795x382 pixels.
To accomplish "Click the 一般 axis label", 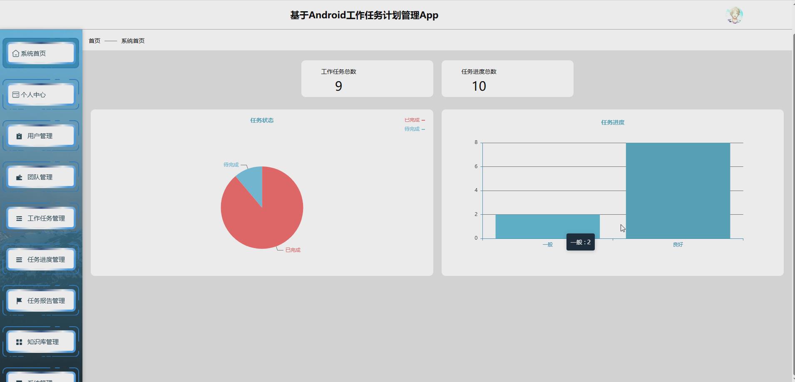I will [x=547, y=245].
